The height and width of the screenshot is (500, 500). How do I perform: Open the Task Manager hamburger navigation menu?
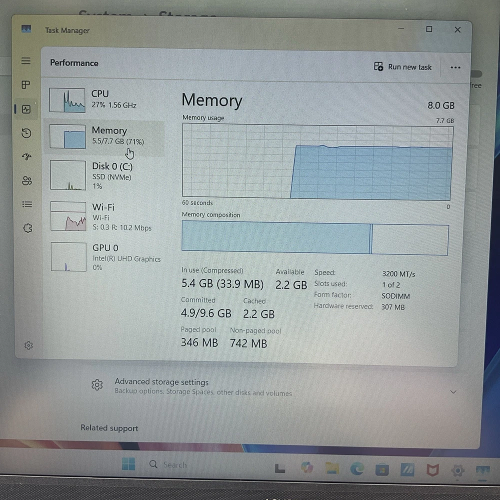(26, 61)
